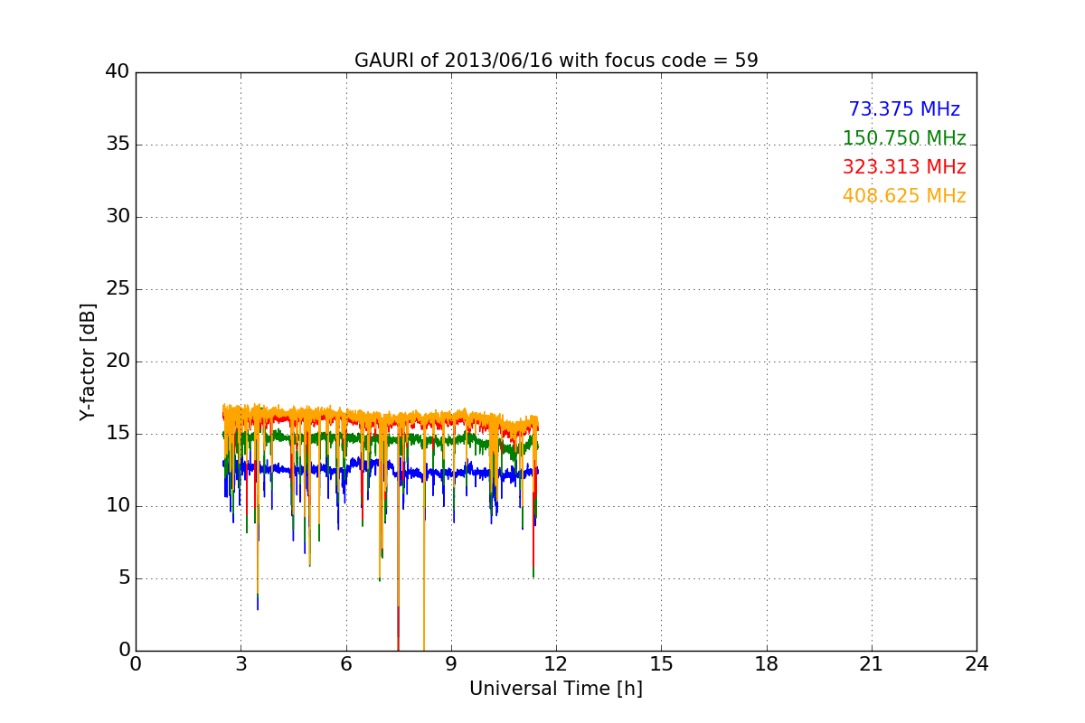Click the y-axis tick value 20
Viewport: 1085px width, 723px height.
(118, 361)
